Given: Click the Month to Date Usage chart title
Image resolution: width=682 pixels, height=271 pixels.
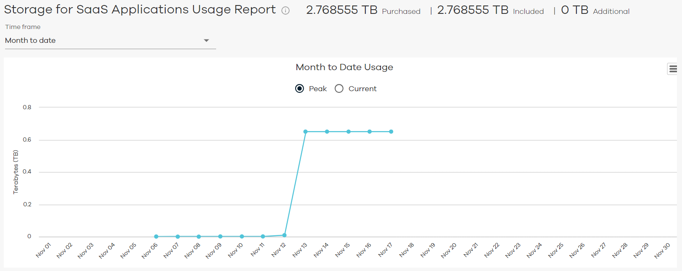Looking at the screenshot, I should (x=344, y=67).
